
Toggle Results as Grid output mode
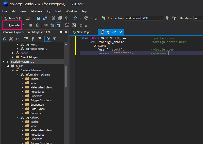(x=59, y=25)
